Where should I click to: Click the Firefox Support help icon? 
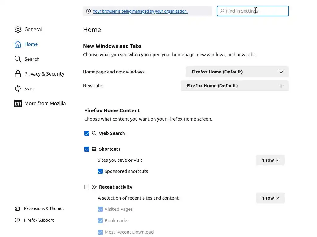point(17,220)
